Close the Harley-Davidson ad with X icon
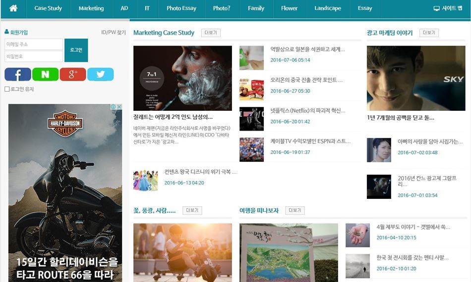 119,107
